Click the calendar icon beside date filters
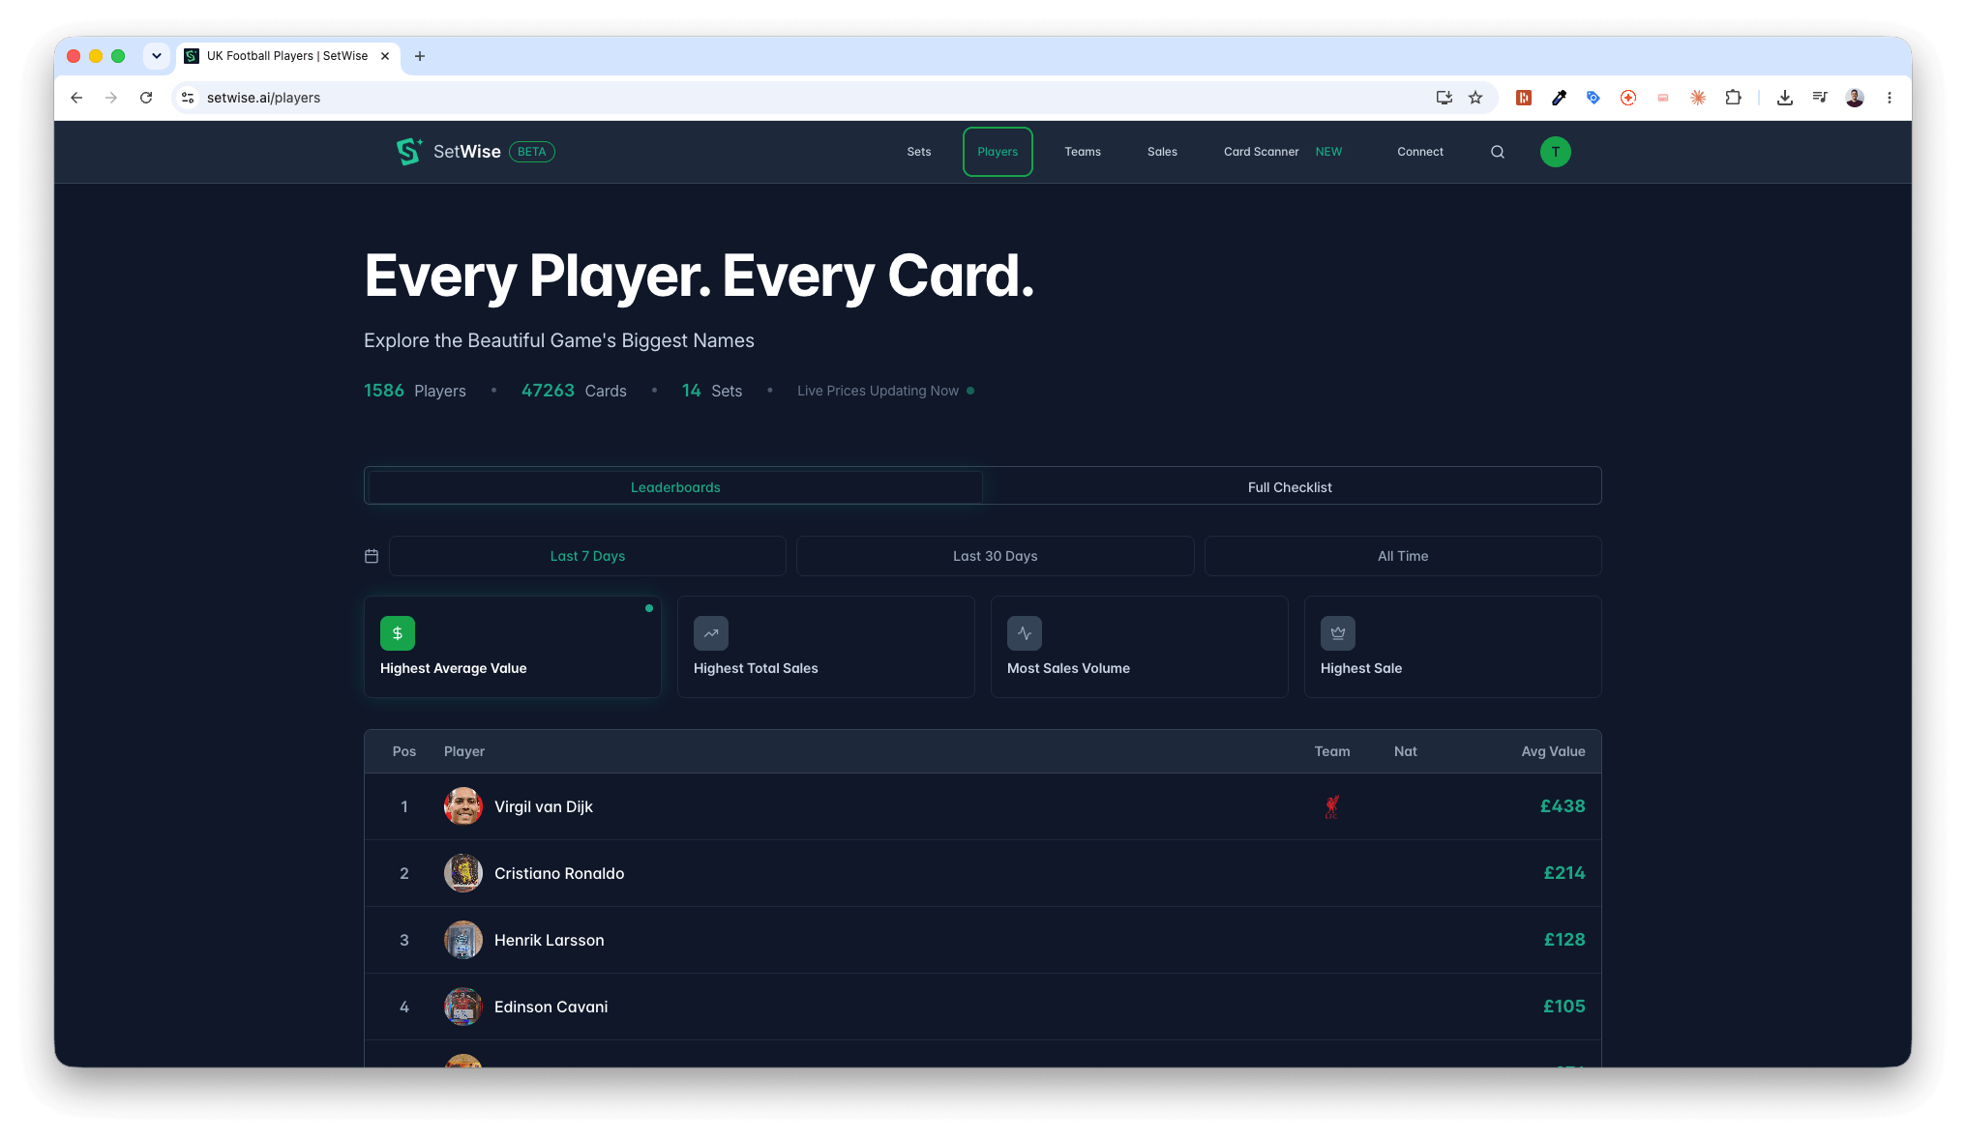The width and height of the screenshot is (1966, 1139). (x=372, y=556)
